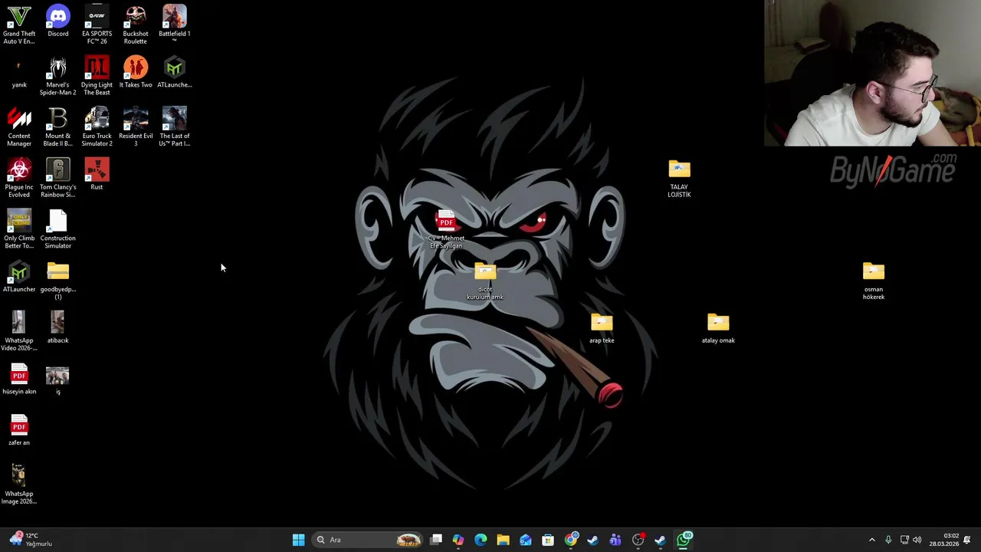Screen dimensions: 981x552
Task: Open the Grand Theft Auto V shortcut
Action: pos(19,25)
